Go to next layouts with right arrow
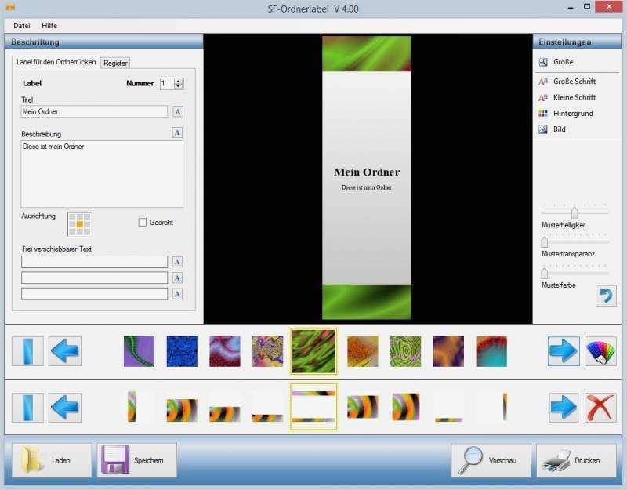Screen dimensions: 627x490 564,408
